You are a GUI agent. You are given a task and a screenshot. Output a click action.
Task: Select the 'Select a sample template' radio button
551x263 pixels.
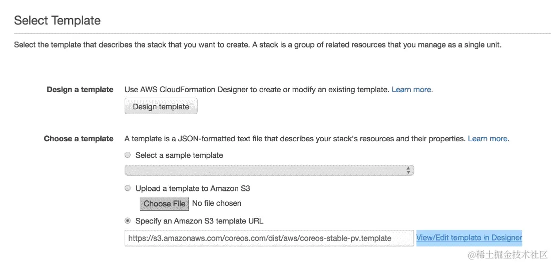(x=128, y=155)
